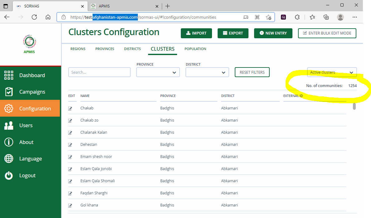Click the Logout power icon

pos(8,175)
